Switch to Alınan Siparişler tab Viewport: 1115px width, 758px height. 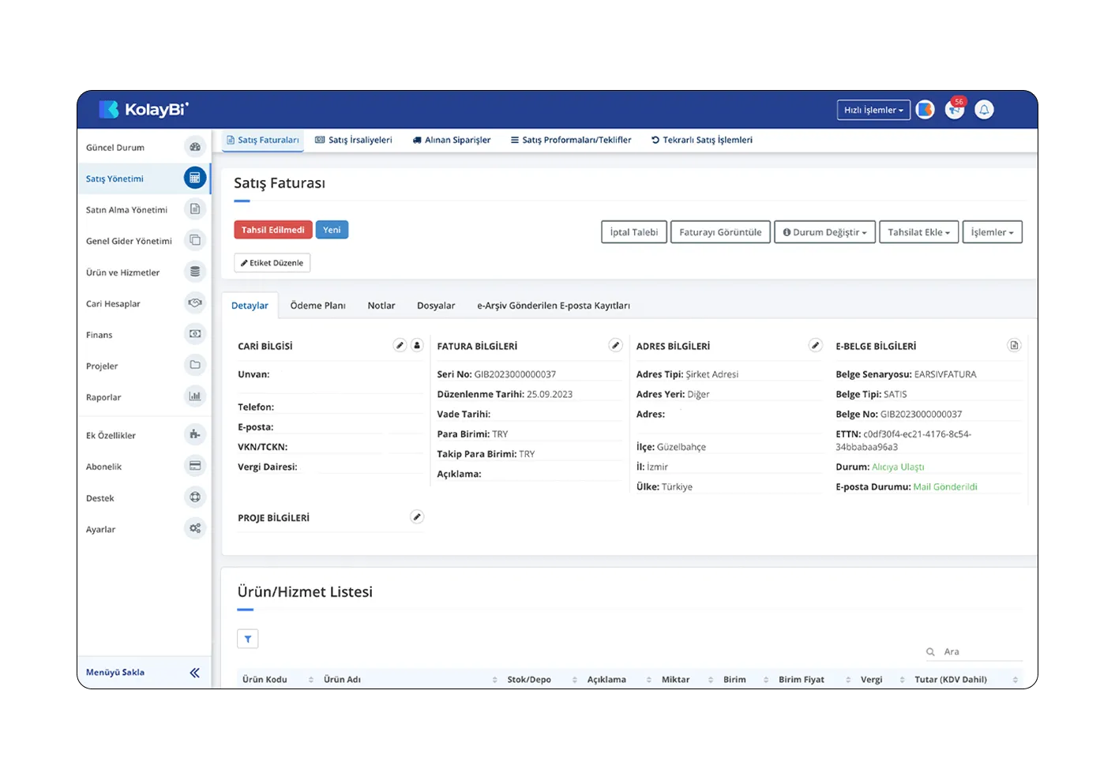tap(452, 140)
